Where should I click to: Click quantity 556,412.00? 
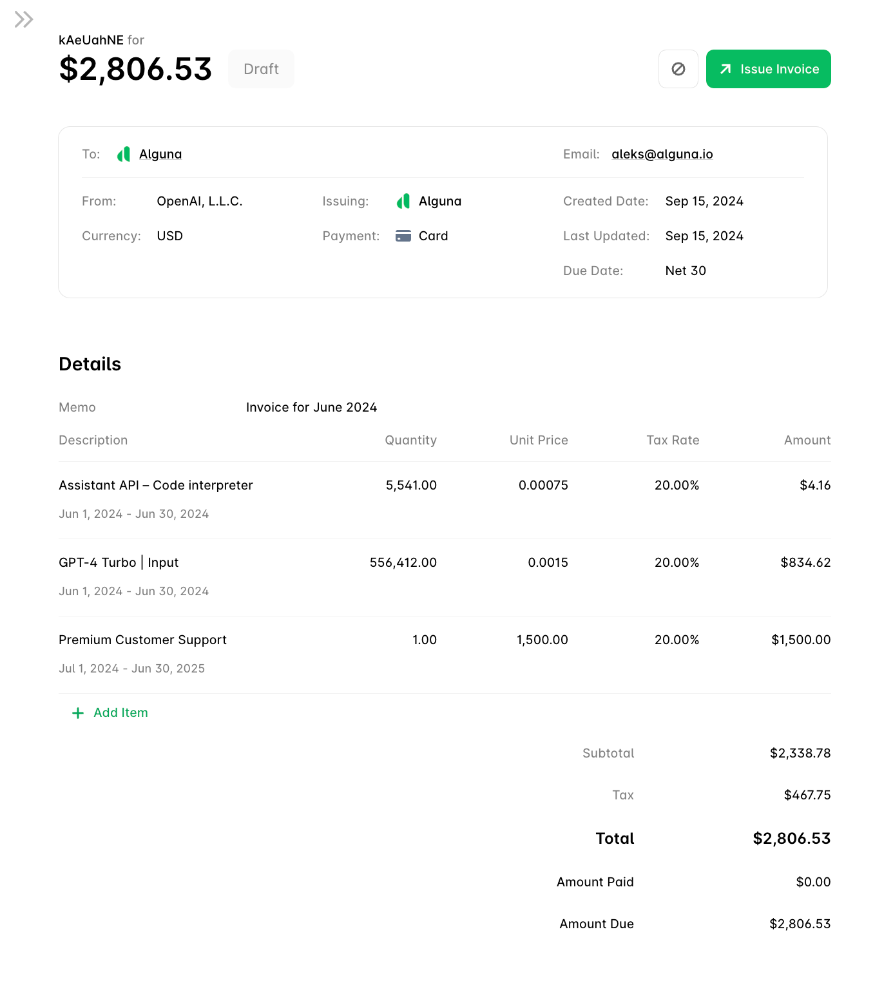point(403,562)
